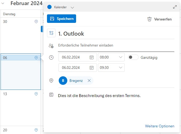Discard the event with Verwerfen

point(159,19)
